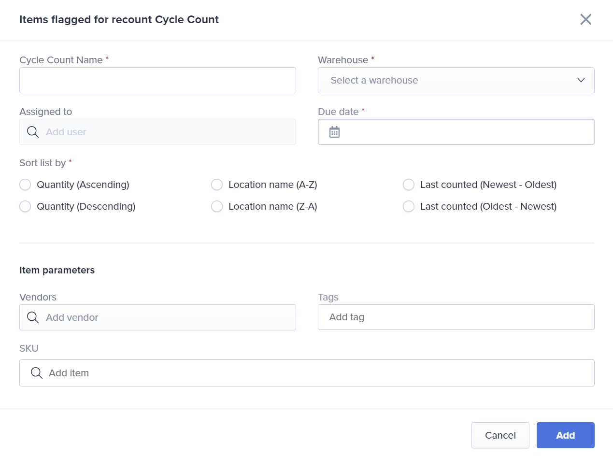Viewport: 613px width, 457px height.
Task: Select Quantity (Descending) sort option
Action: [x=25, y=206]
